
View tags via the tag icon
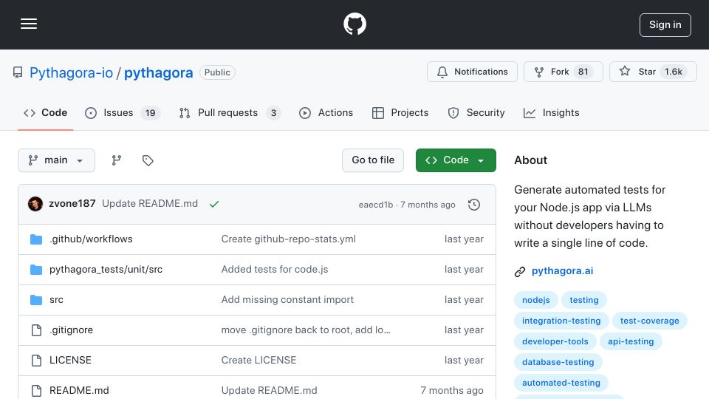(x=148, y=160)
